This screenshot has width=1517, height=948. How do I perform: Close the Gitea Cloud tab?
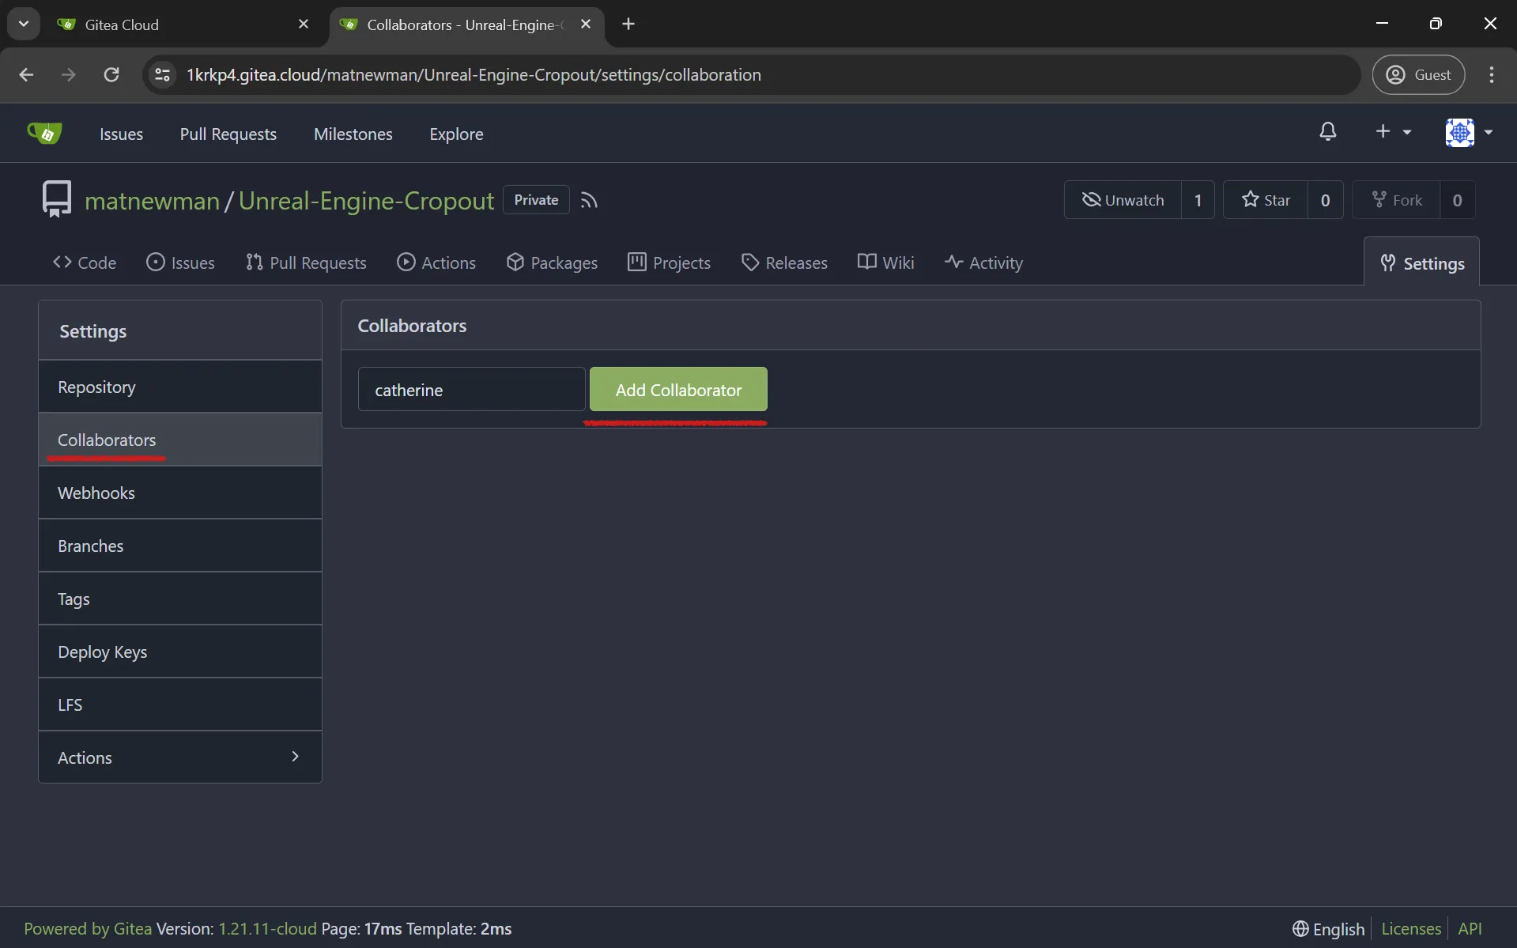tap(304, 25)
